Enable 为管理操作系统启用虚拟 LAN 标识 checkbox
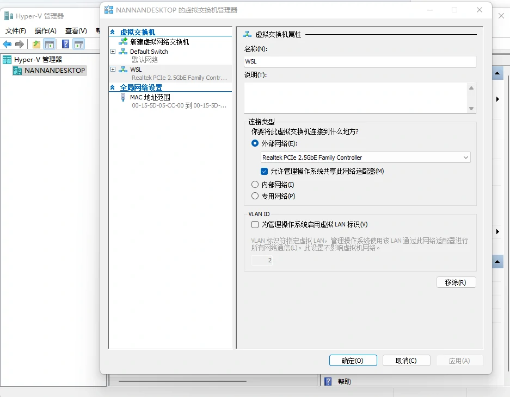 coord(255,224)
